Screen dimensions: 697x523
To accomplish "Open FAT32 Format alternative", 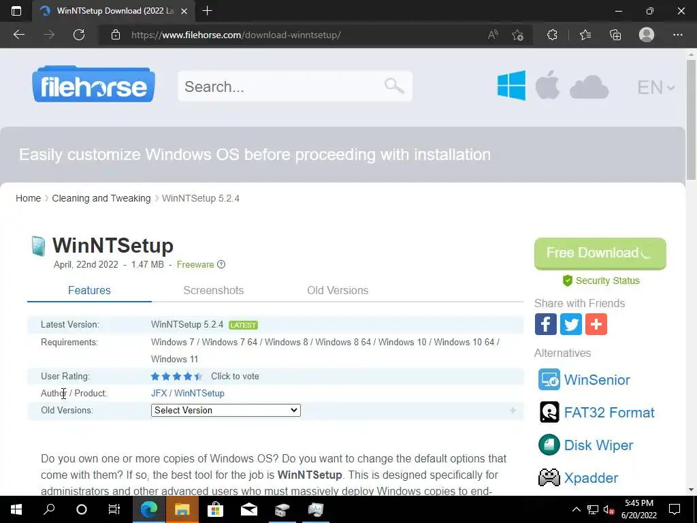I will (609, 412).
